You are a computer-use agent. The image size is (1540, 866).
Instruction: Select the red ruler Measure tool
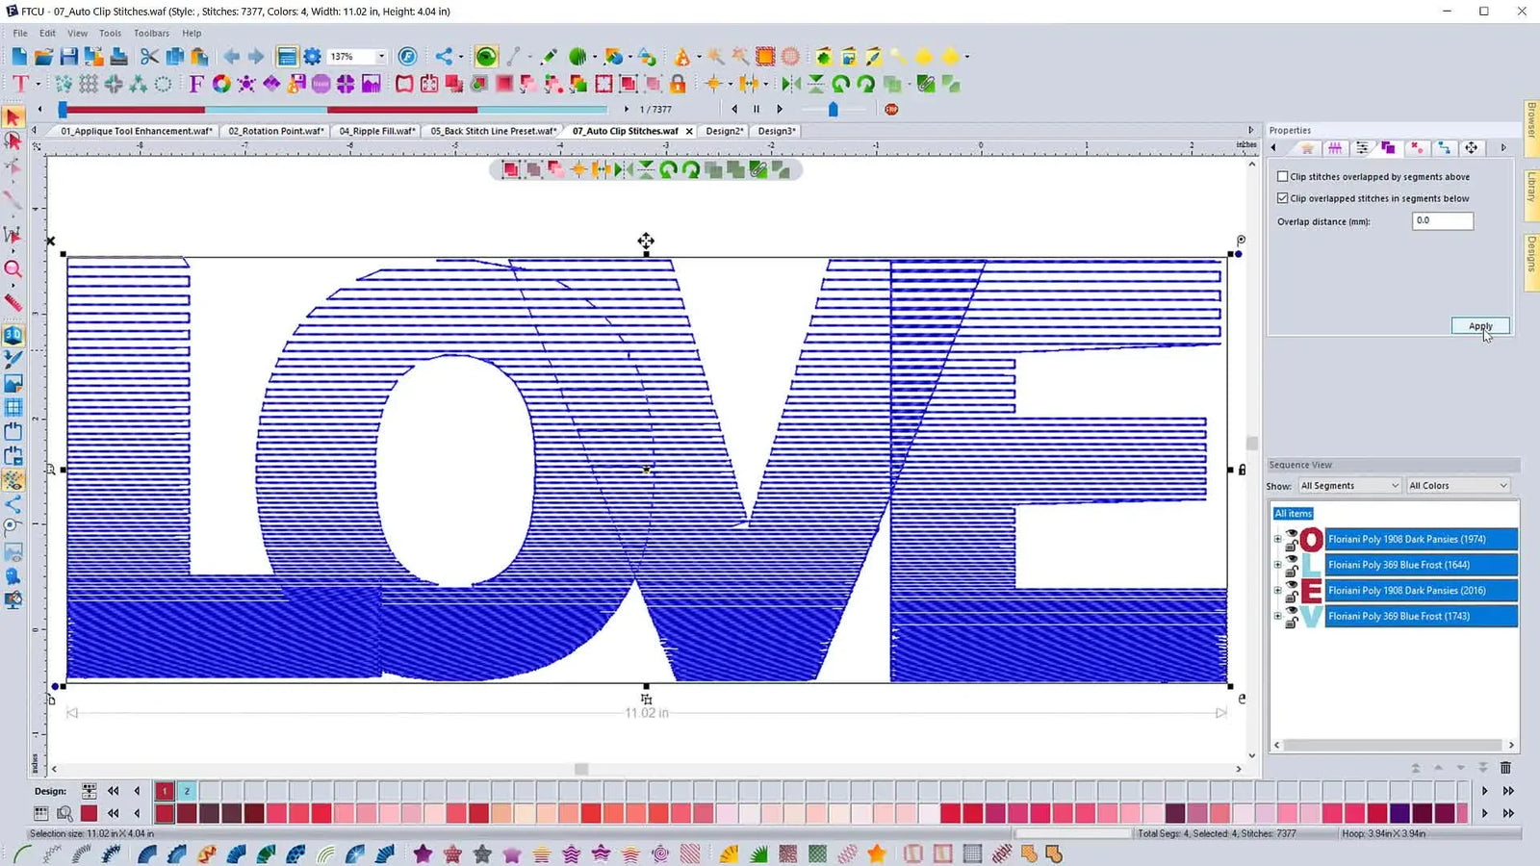pos(13,302)
